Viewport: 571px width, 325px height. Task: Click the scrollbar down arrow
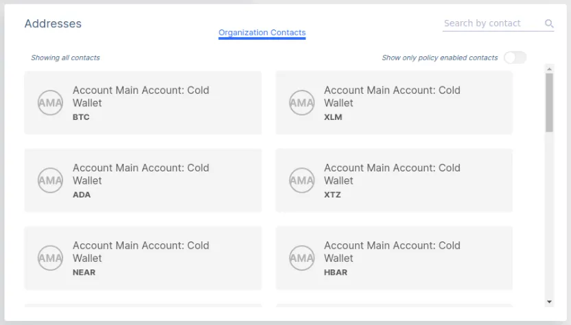(549, 302)
